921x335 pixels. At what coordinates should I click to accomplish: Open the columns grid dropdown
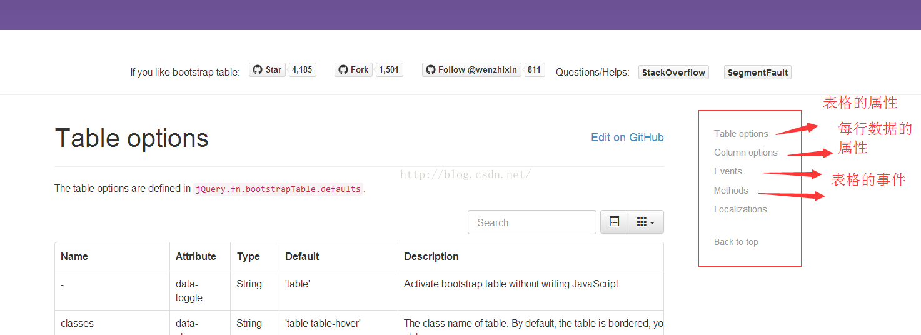(x=646, y=222)
